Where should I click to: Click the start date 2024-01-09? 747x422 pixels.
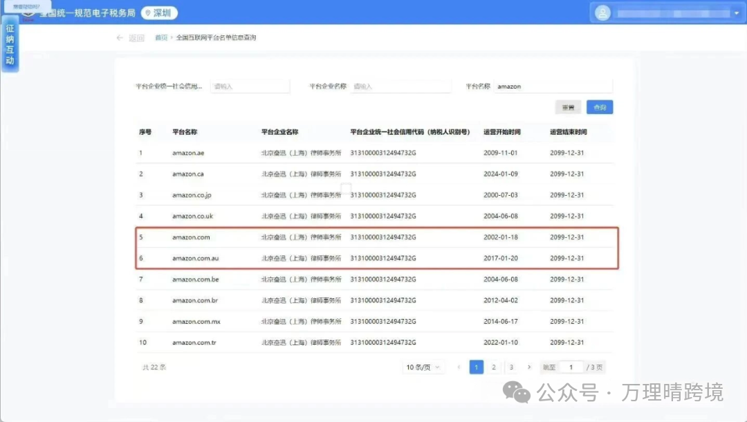500,174
